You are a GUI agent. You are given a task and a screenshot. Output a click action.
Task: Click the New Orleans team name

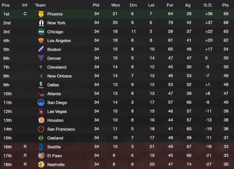pyautogui.click(x=60, y=76)
